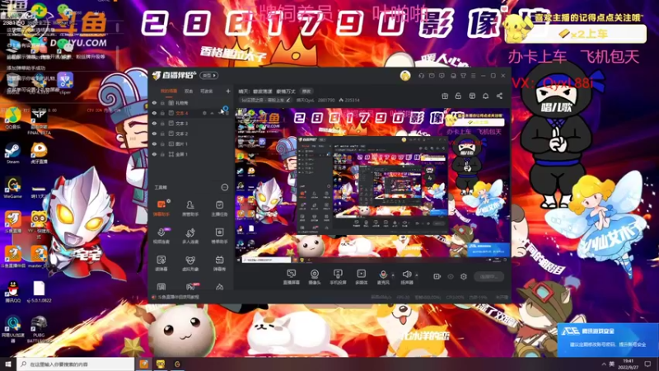Screen dimensions: 659x371
Task: Toggle preview eye icon beside record button
Action: tap(451, 276)
